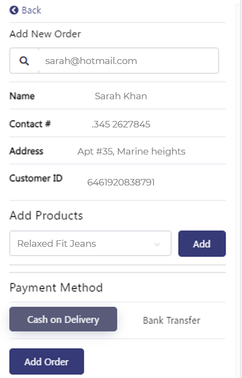Select the contact number field

pos(121,124)
